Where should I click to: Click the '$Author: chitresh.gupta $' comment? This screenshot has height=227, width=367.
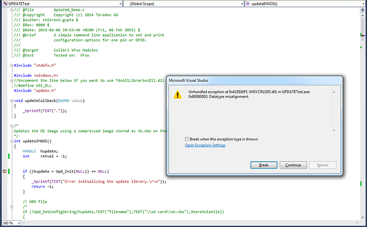click(46, 20)
